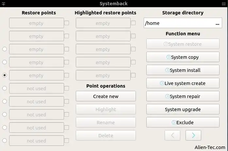The height and width of the screenshot is (151, 228).
Task: Select the last not used radio button
Action: click(5, 141)
